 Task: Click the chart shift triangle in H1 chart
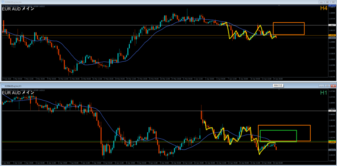(x=279, y=90)
